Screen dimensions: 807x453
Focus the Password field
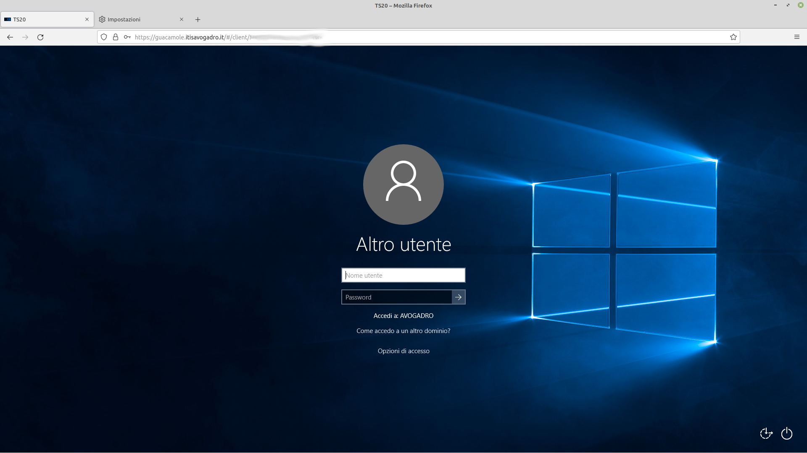click(x=397, y=297)
